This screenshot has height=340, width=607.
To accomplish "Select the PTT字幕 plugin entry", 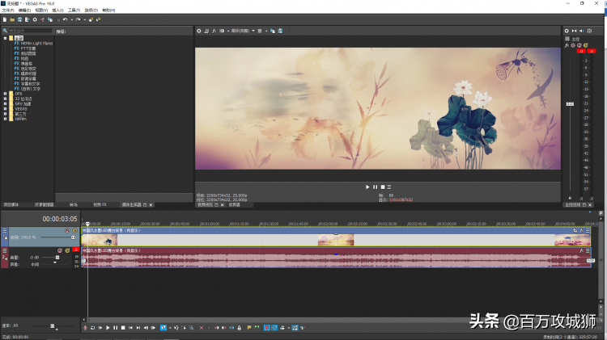I will (28, 48).
